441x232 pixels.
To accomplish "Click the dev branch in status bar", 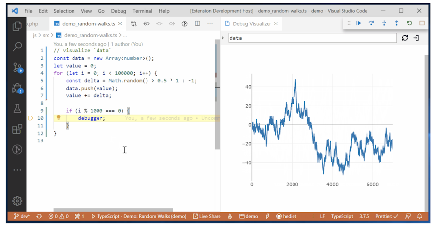I will click(x=22, y=216).
